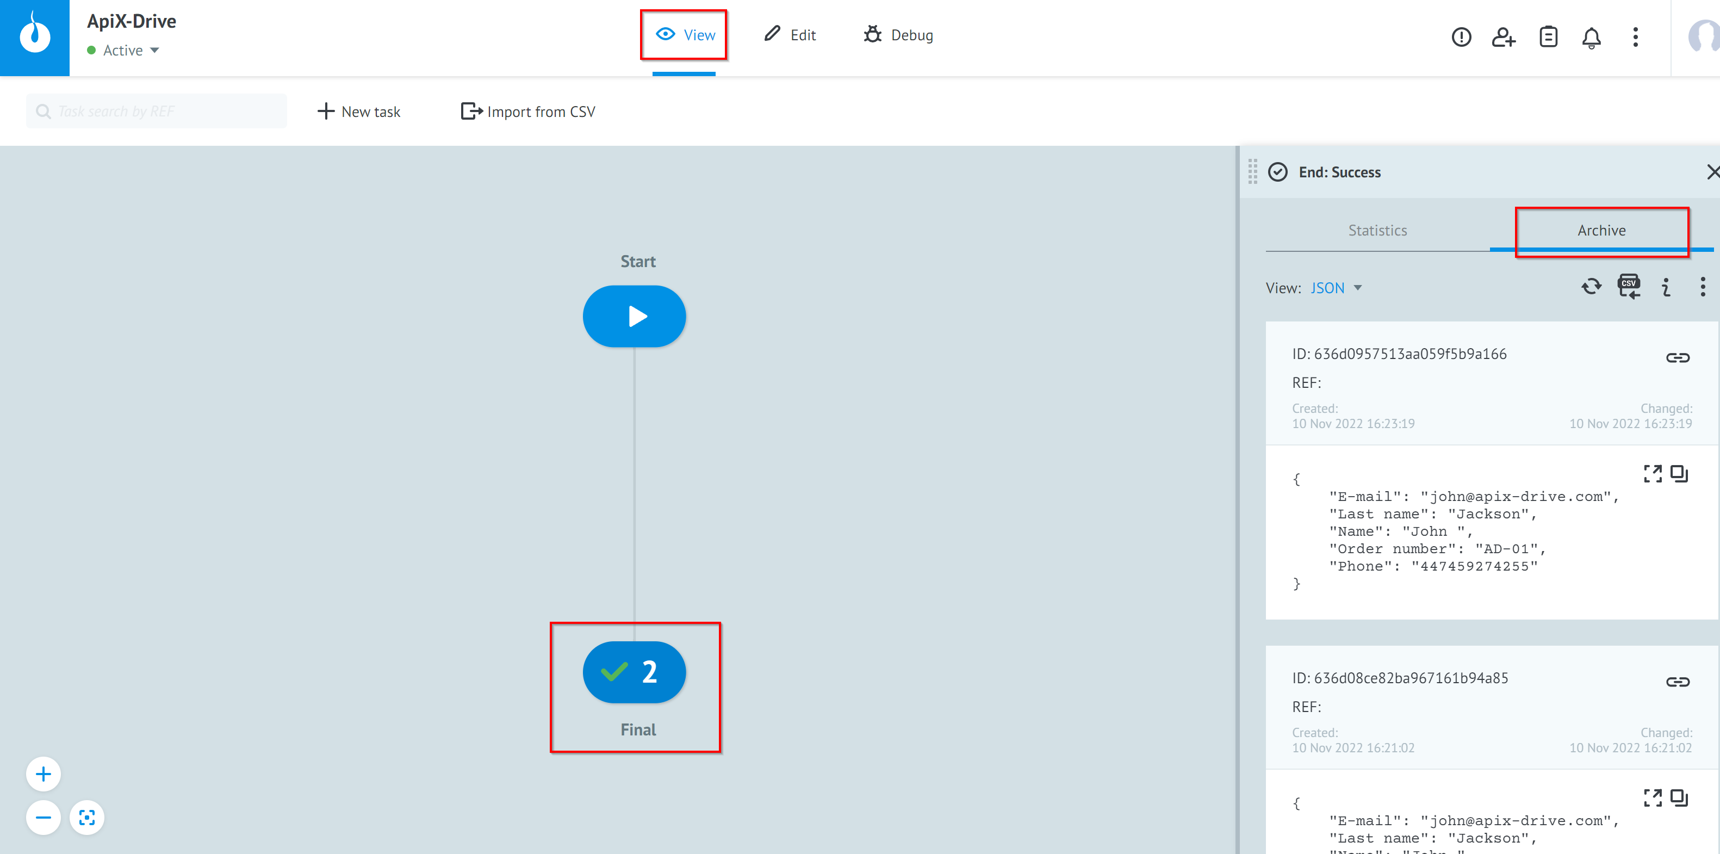The image size is (1720, 854).
Task: Open notifications bell
Action: tap(1592, 38)
